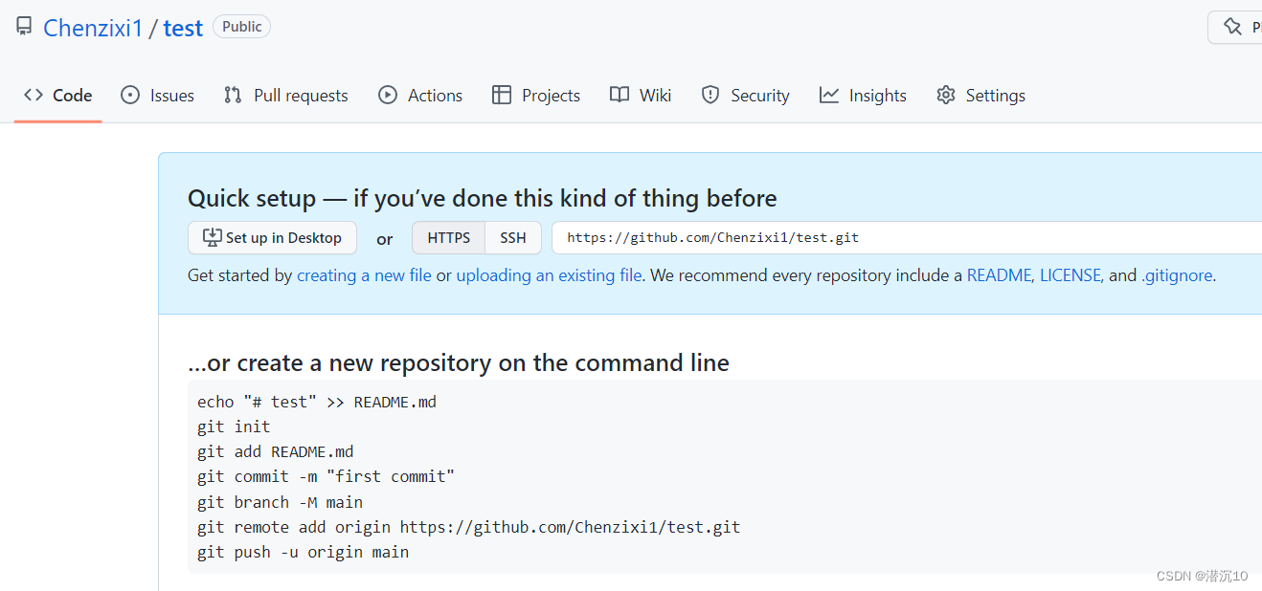Click Set up in Desktop button
The height and width of the screenshot is (591, 1262).
coord(272,238)
